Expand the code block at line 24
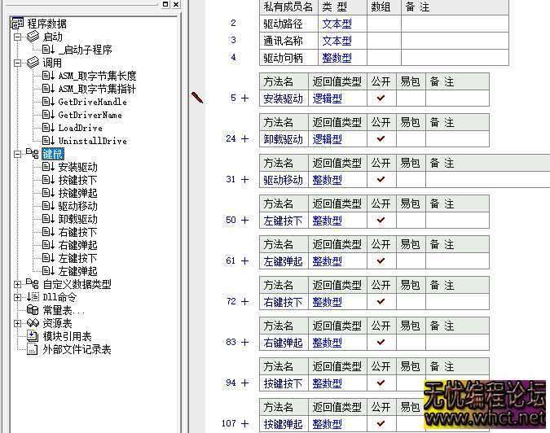The width and height of the screenshot is (550, 433). pyautogui.click(x=244, y=138)
